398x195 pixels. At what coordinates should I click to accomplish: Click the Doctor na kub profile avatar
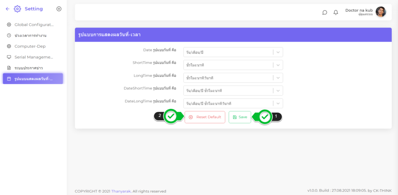381,12
